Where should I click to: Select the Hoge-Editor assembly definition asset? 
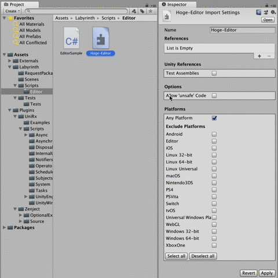coord(101,42)
